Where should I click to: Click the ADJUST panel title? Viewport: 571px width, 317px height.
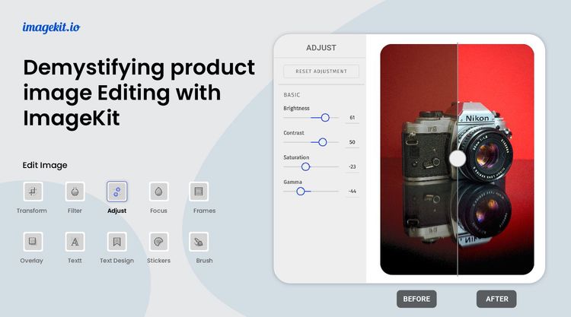(x=321, y=48)
